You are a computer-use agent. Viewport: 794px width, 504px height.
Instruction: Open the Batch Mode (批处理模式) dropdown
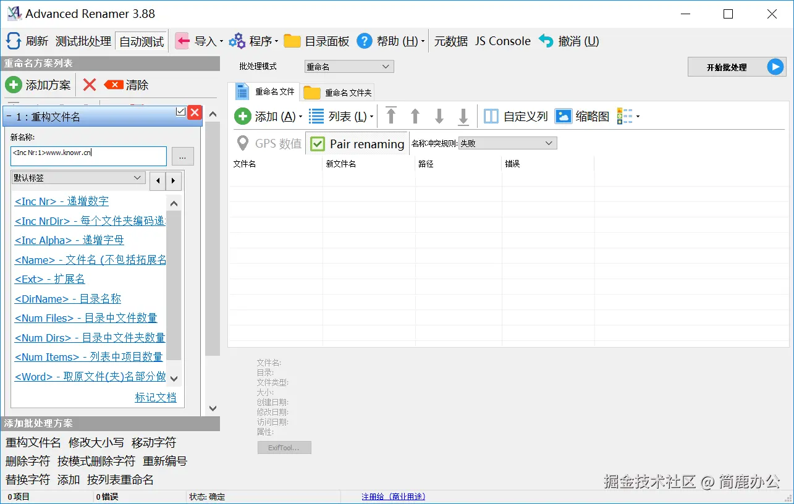349,67
